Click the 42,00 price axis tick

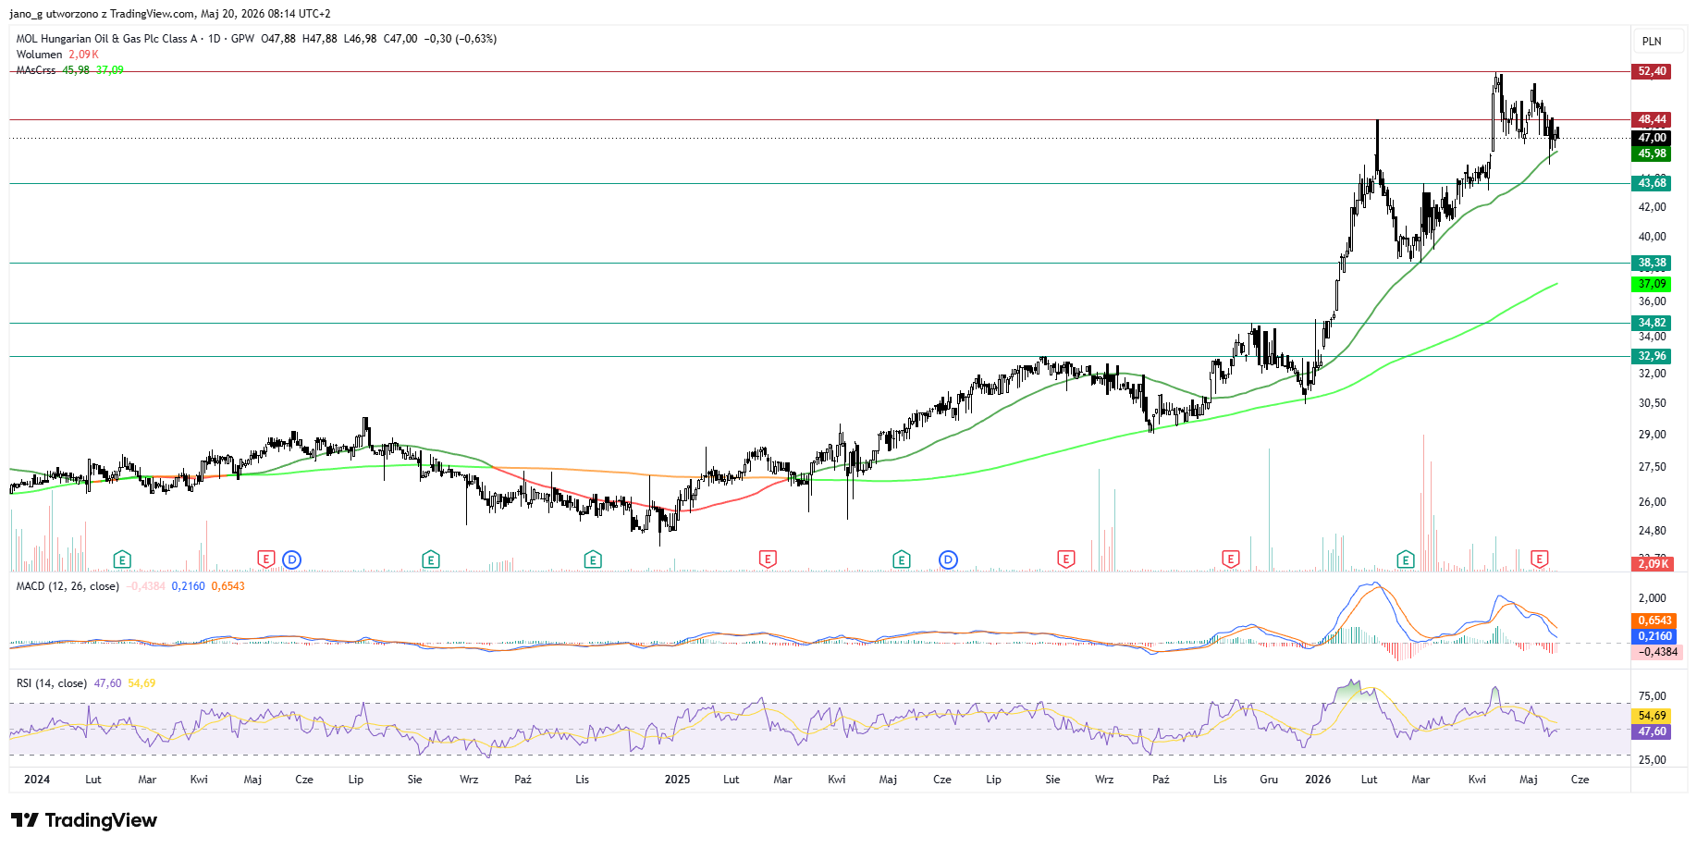point(1652,207)
